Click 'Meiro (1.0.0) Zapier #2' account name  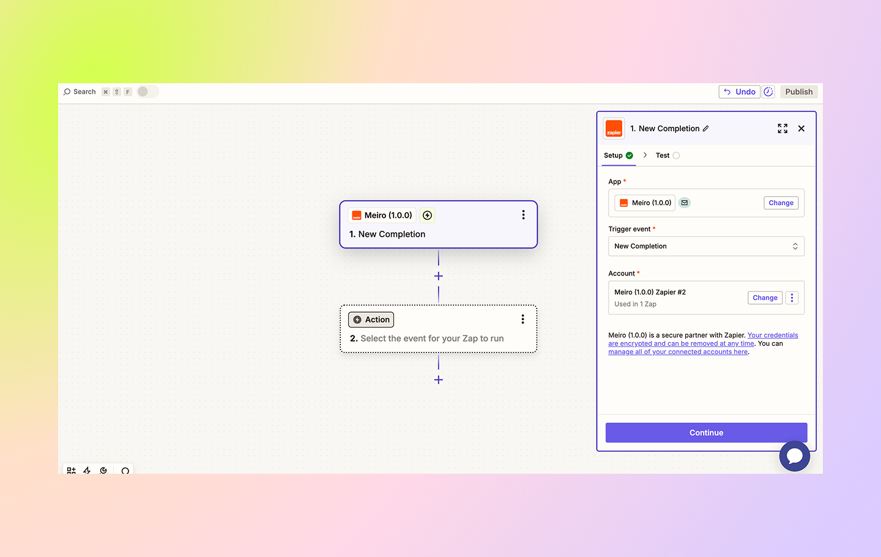[650, 292]
